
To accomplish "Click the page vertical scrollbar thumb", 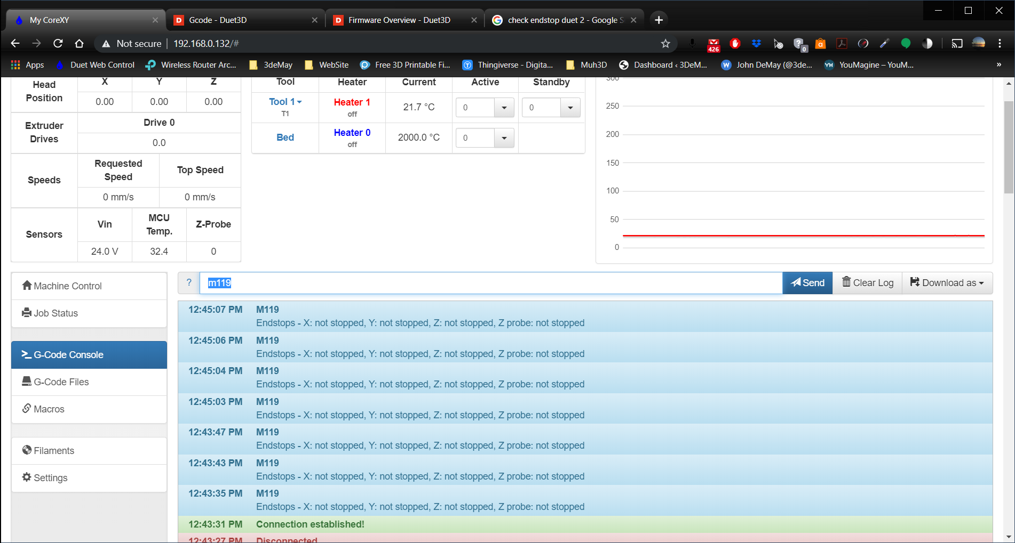I will click(x=1009, y=147).
